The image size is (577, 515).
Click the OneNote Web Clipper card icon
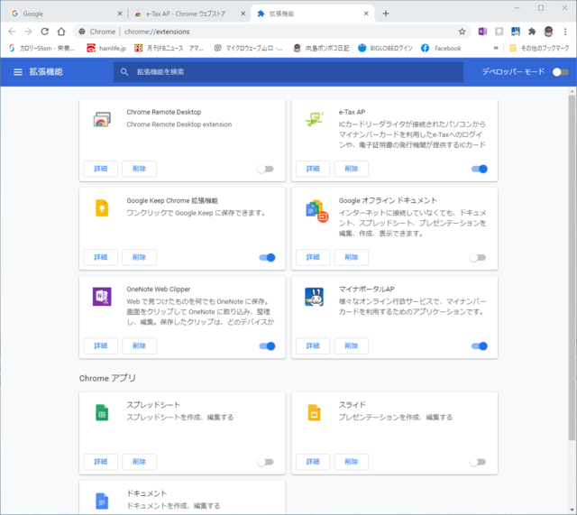tap(102, 297)
